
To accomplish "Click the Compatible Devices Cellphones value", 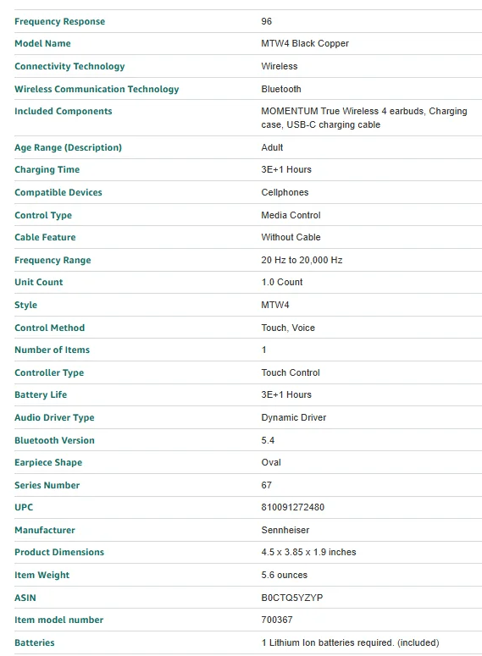I will tap(285, 192).
